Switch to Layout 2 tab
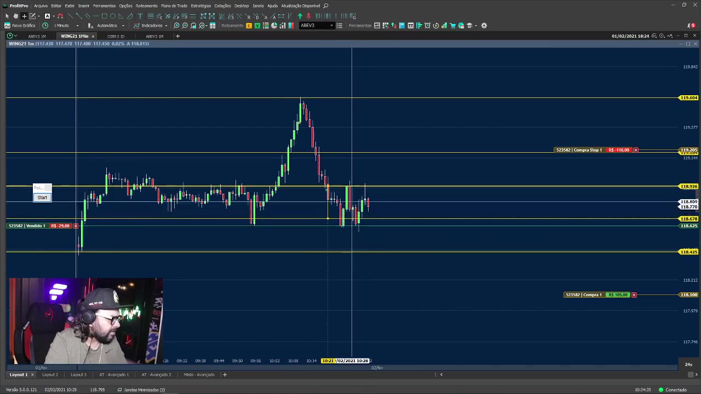The image size is (701, 394). [50, 375]
